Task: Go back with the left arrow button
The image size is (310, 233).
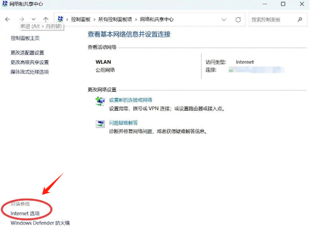Action: click(x=8, y=20)
